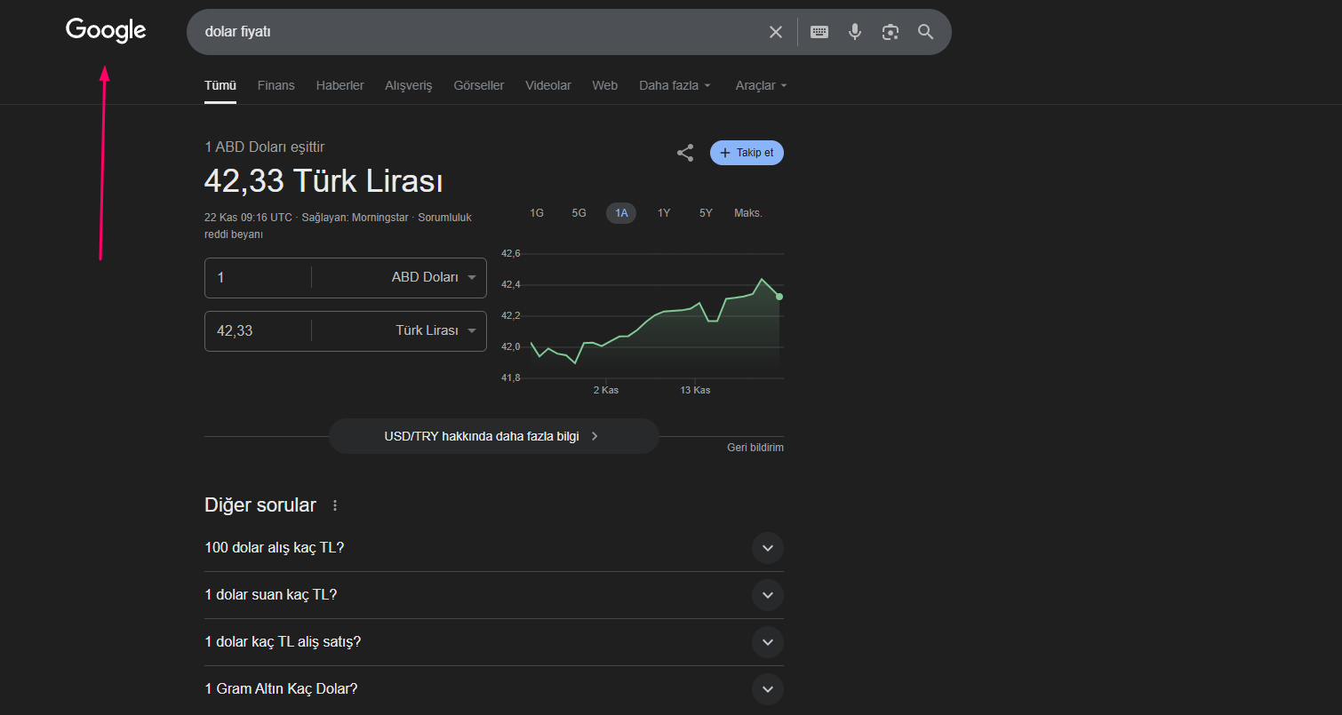Select the 1A chart range
The height and width of the screenshot is (715, 1342).
621,213
